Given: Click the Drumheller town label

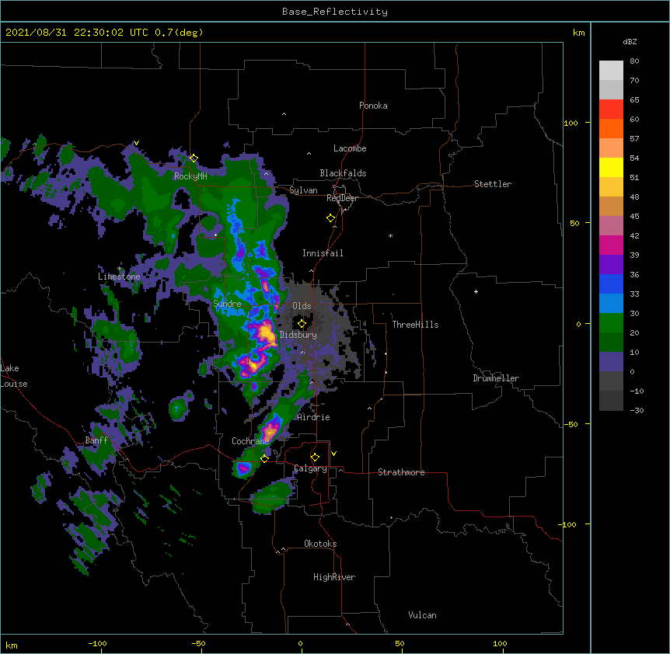Looking at the screenshot, I should (x=496, y=378).
